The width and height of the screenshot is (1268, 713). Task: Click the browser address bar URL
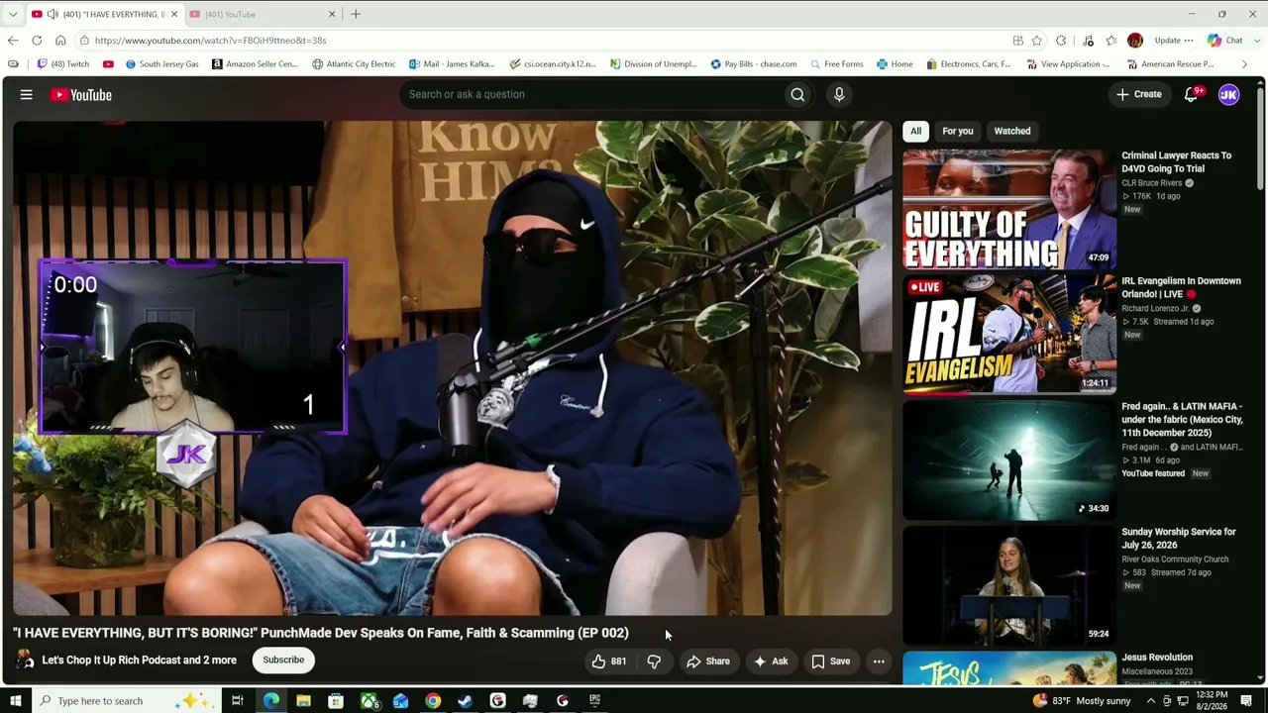tap(210, 41)
